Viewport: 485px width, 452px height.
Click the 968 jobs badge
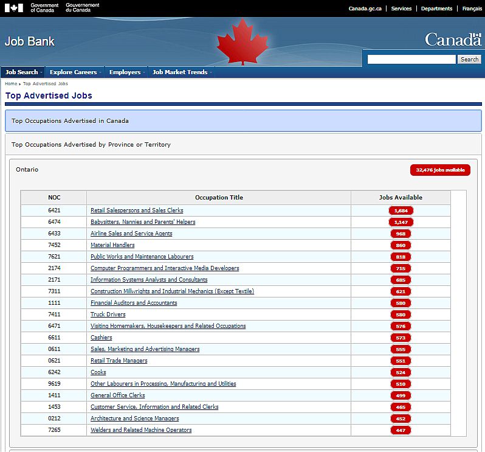(x=401, y=234)
